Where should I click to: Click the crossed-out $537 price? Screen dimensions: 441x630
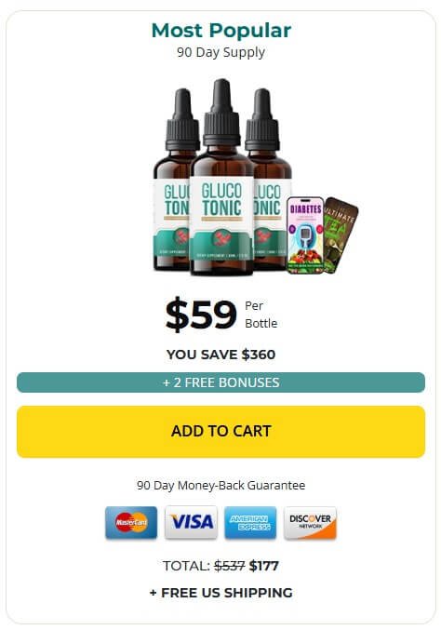pos(229,566)
